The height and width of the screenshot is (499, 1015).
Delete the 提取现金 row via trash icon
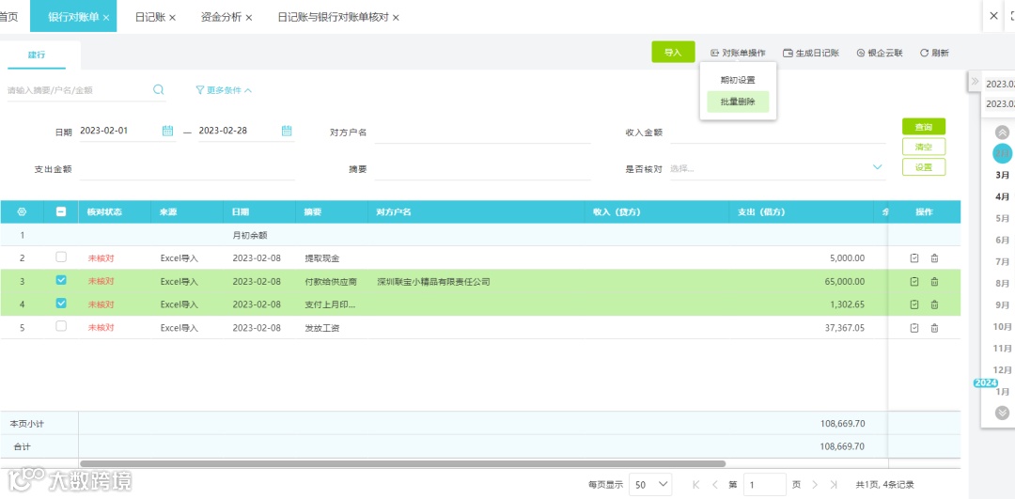(934, 258)
